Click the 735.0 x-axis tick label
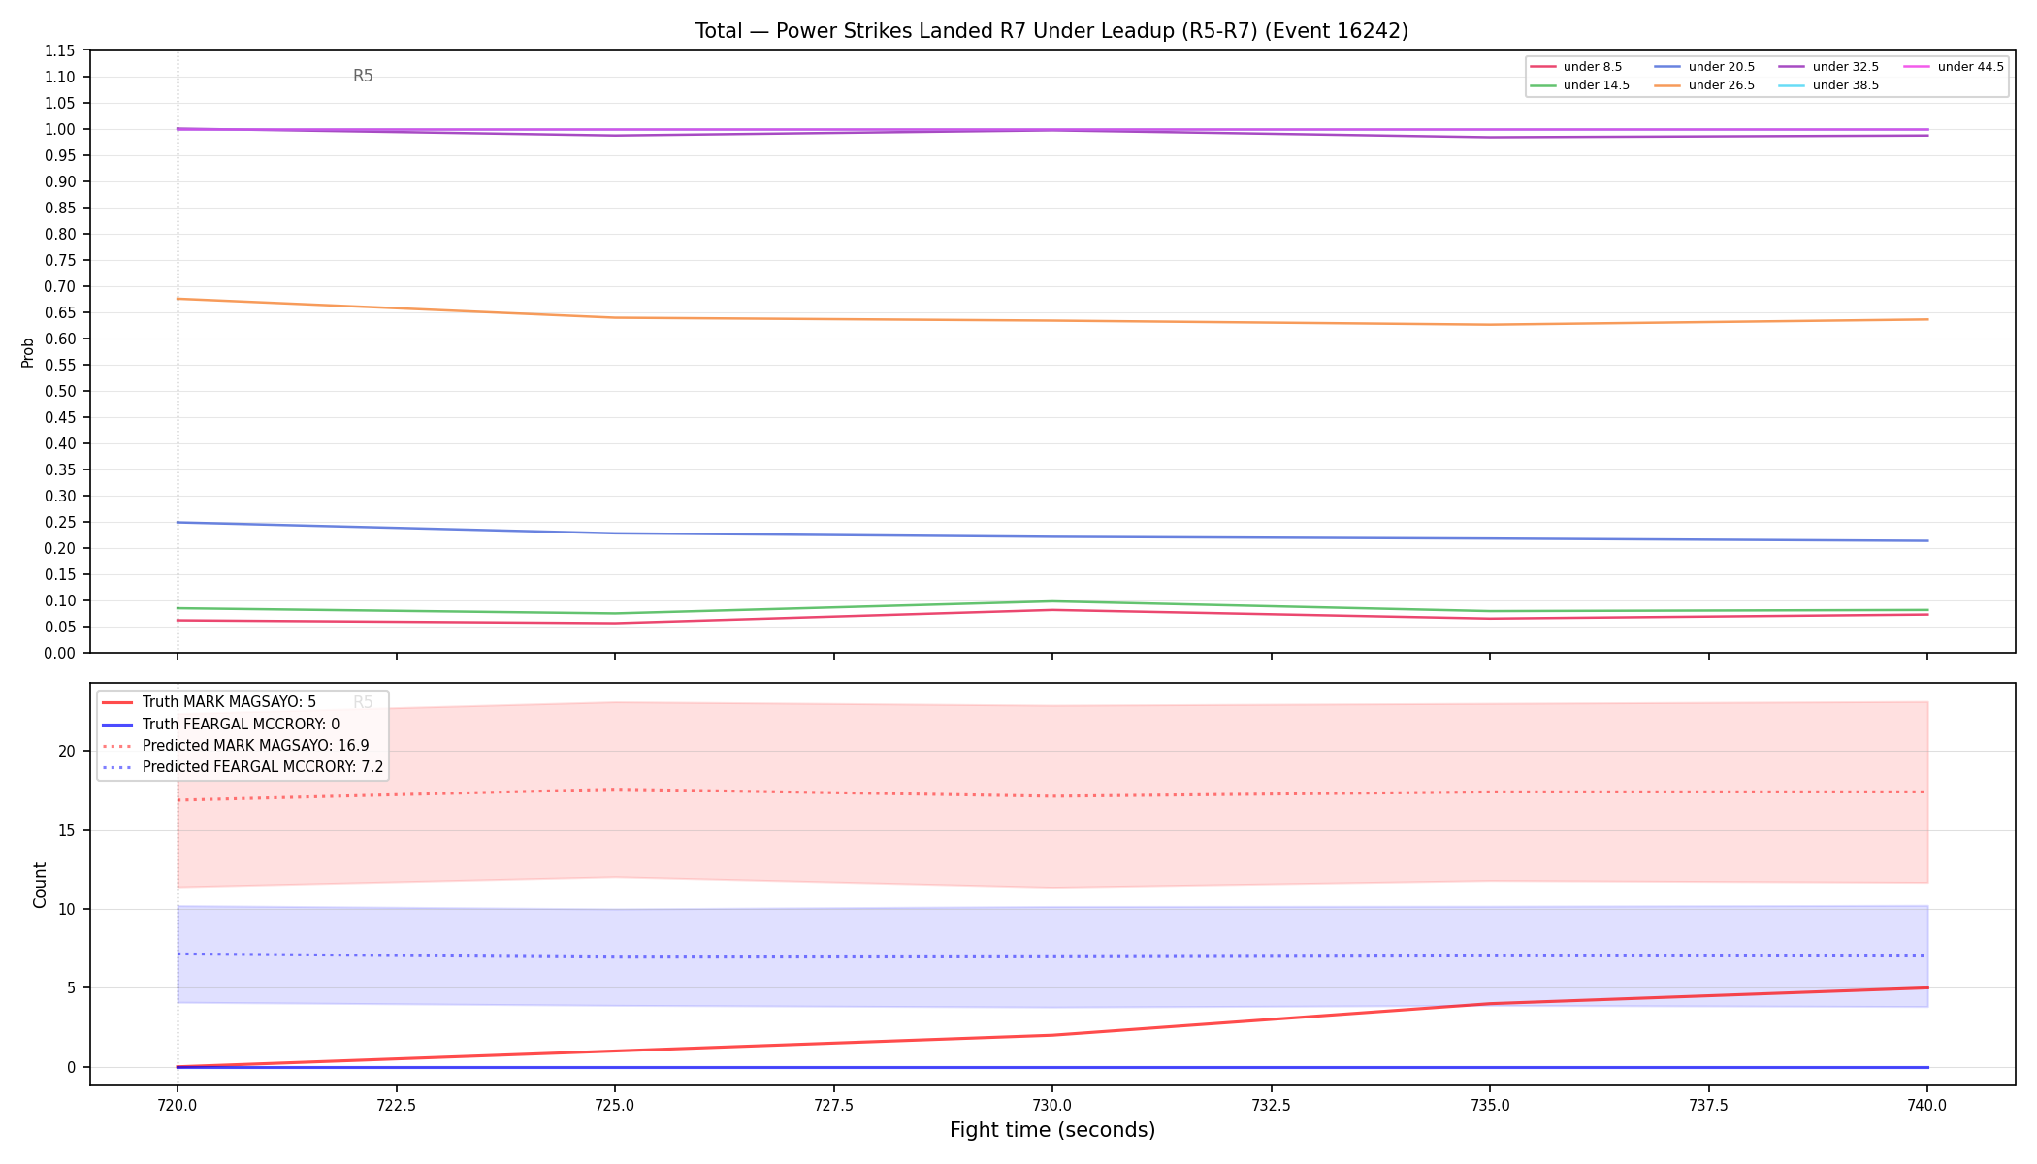The height and width of the screenshot is (1164, 2037). coord(1490,1105)
